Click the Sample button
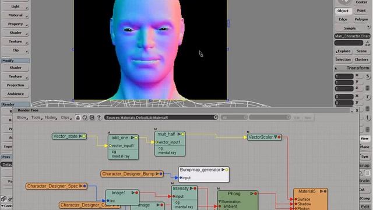The image size is (373, 210). point(350,28)
